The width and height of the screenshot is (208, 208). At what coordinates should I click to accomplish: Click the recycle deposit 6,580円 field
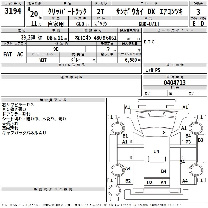click(133, 60)
